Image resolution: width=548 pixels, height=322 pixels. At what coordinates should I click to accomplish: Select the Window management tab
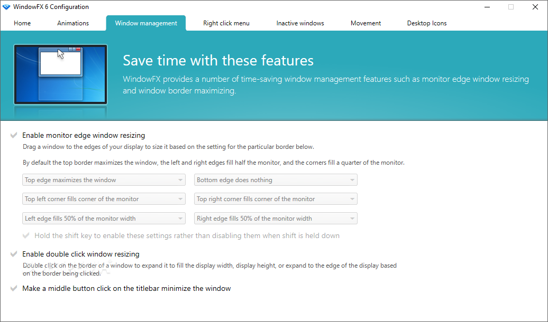(x=146, y=23)
